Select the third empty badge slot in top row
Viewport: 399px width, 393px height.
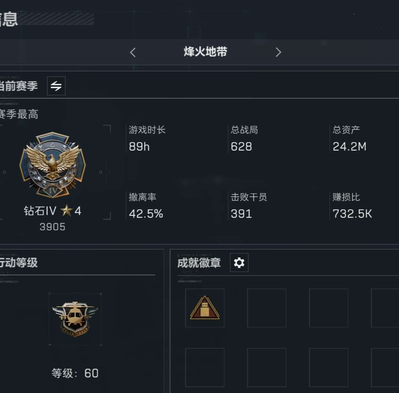[329, 308]
